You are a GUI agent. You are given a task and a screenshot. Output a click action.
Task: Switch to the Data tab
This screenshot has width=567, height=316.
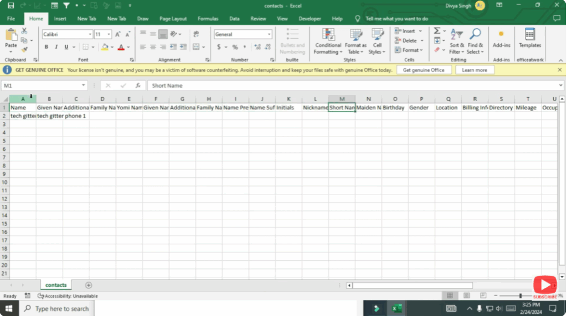pos(234,18)
